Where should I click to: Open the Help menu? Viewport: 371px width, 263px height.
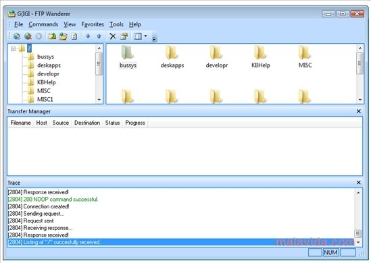pyautogui.click(x=135, y=24)
